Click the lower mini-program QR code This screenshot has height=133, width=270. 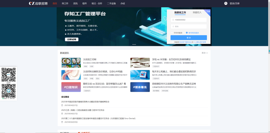8,91
